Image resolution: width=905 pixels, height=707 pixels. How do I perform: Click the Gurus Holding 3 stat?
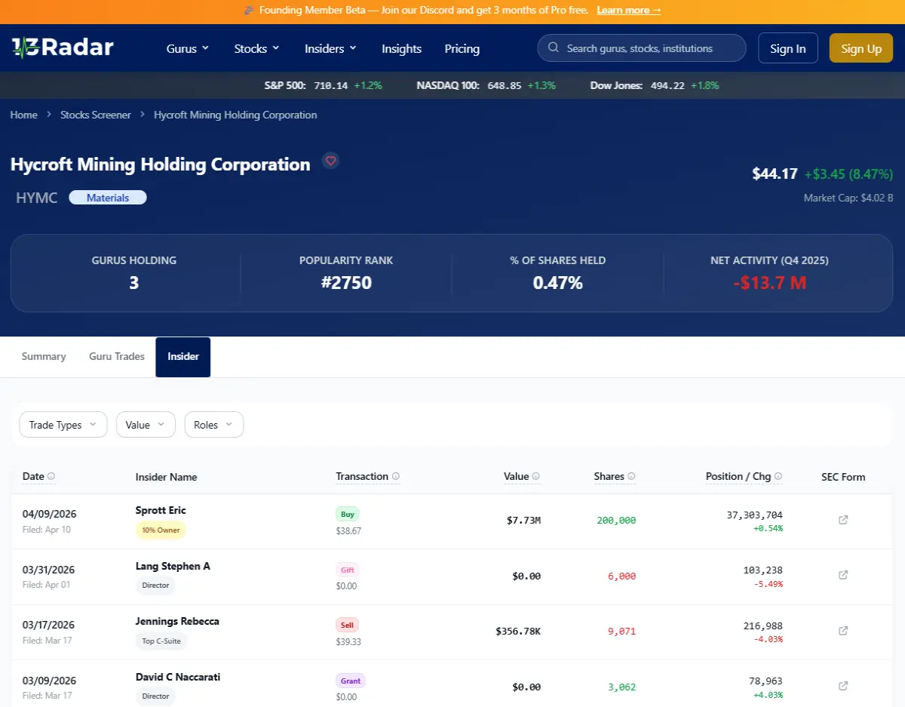click(x=134, y=272)
